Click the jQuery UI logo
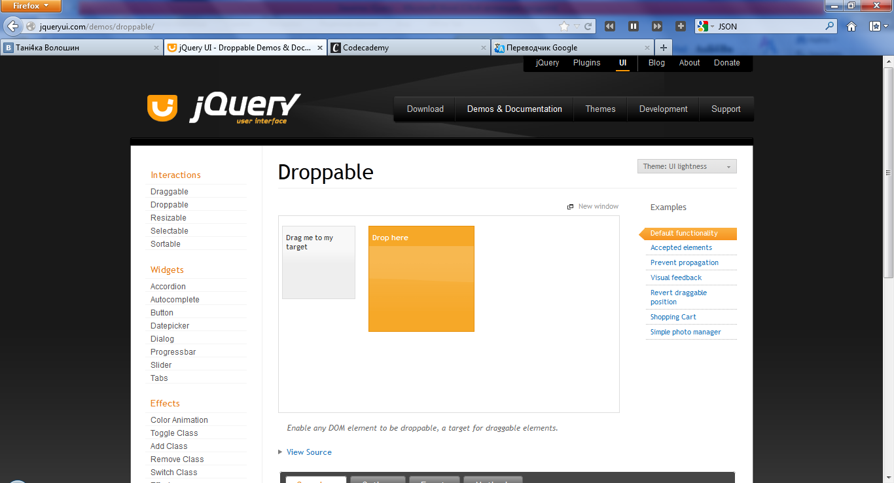894x483 pixels. (224, 108)
